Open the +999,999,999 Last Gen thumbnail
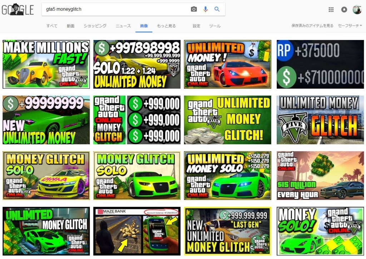 228,231
